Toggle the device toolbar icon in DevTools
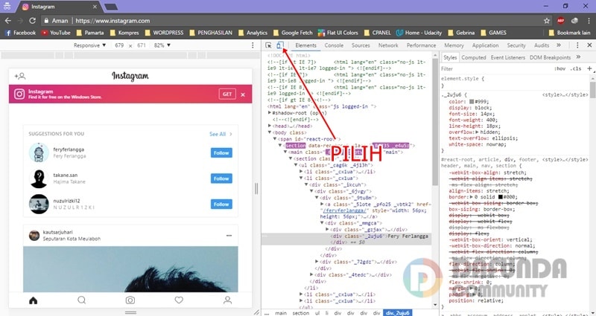This screenshot has width=596, height=316. pyautogui.click(x=279, y=45)
